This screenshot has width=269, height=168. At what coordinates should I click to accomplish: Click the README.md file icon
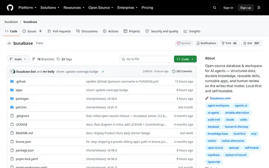(12, 133)
